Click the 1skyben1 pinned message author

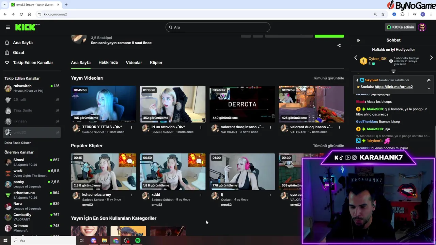coord(372,80)
